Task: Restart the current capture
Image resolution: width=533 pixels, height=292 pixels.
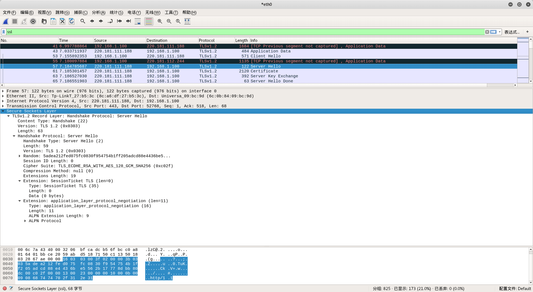Action: tap(24, 21)
